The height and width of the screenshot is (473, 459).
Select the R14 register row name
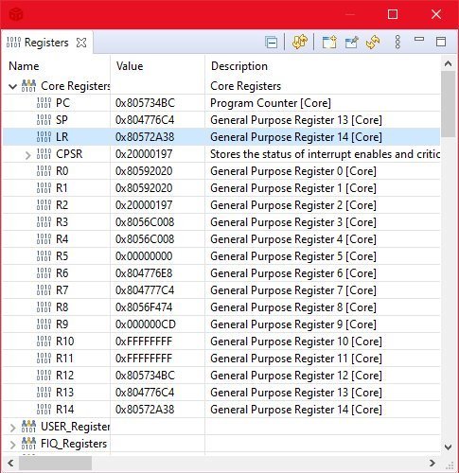pyautogui.click(x=65, y=410)
